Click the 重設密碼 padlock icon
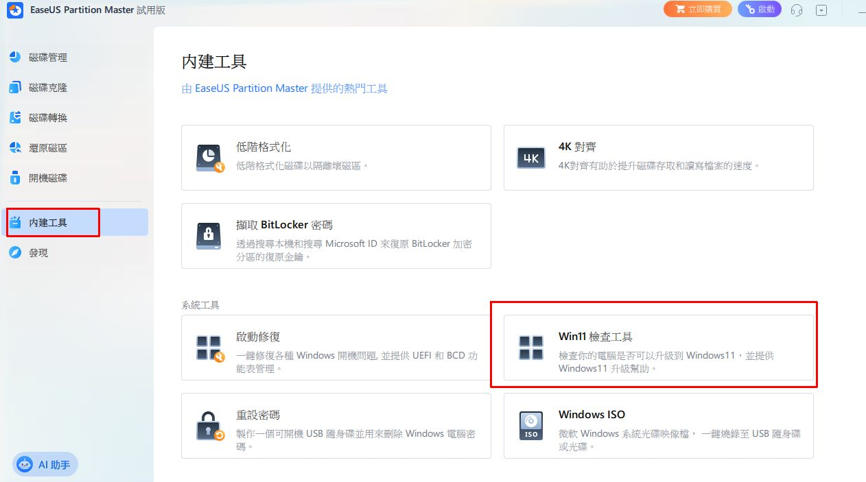This screenshot has height=482, width=866. 210,426
